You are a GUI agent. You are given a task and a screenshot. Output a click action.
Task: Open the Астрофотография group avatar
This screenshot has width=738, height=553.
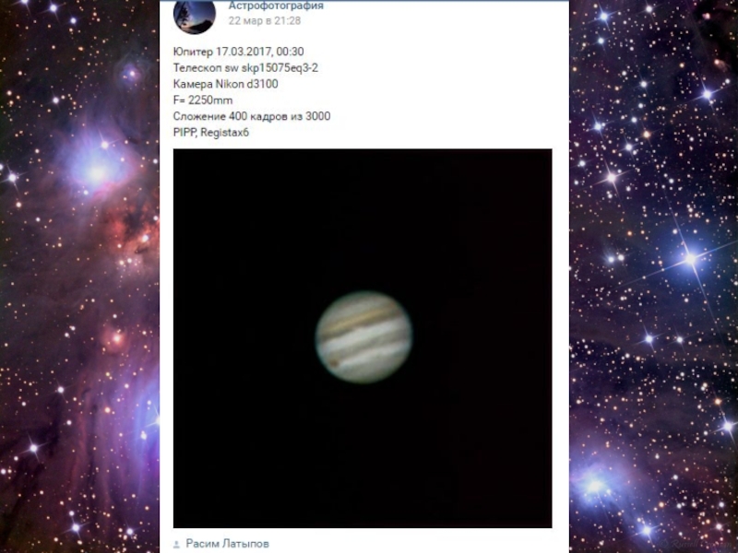[195, 16]
